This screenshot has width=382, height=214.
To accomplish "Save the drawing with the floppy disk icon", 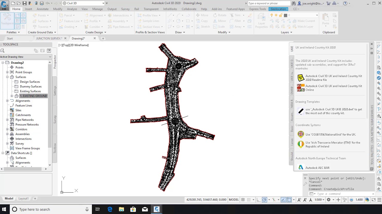I will point(24,3).
